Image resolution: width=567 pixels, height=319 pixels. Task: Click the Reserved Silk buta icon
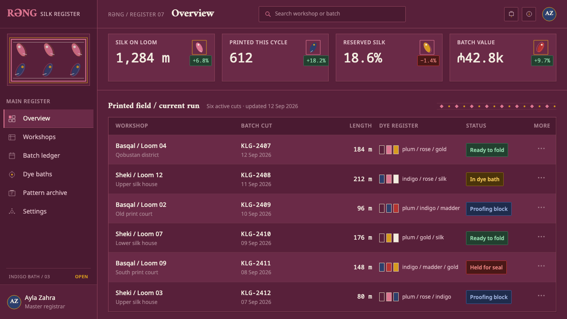tap(427, 47)
